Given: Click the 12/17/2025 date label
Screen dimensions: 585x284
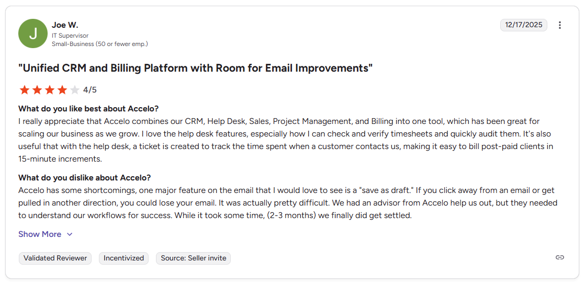Looking at the screenshot, I should (523, 25).
